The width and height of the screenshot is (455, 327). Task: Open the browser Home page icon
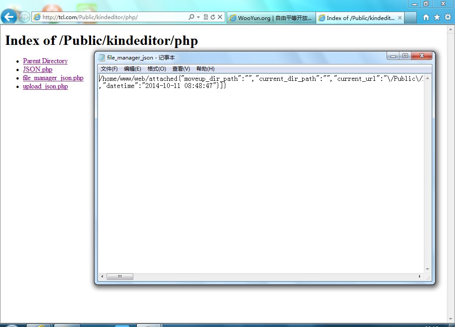[x=426, y=17]
